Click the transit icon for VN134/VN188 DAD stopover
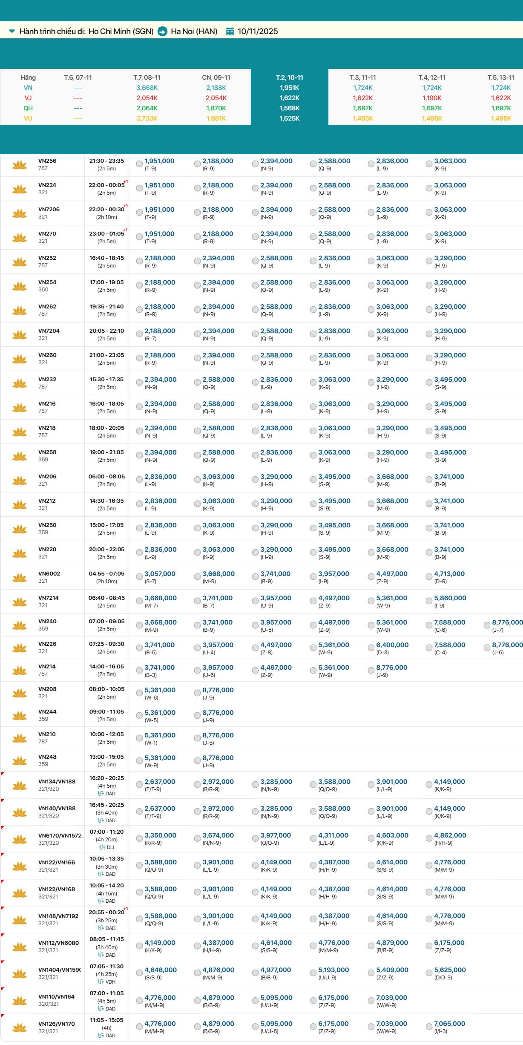 point(101,794)
